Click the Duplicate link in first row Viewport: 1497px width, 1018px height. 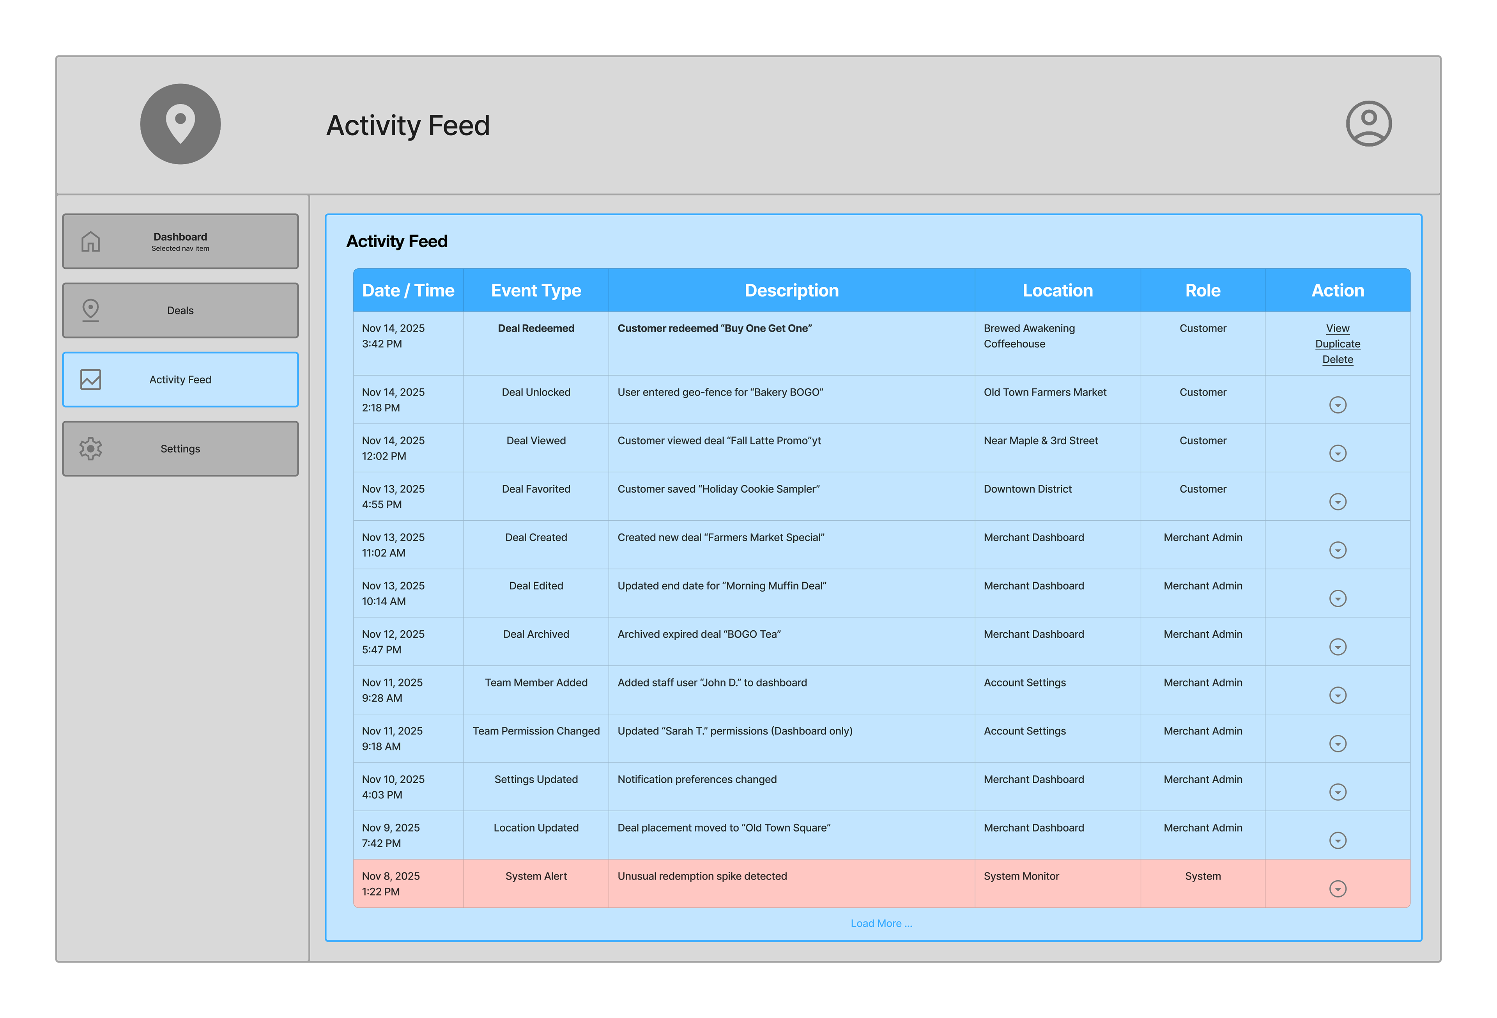point(1337,344)
